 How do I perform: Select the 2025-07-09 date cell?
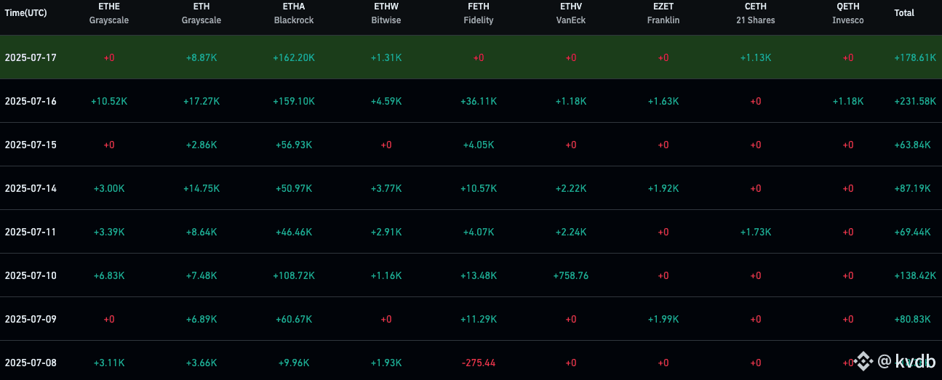(31, 319)
